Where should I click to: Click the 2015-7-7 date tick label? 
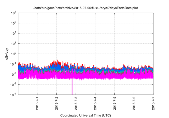point(153,103)
